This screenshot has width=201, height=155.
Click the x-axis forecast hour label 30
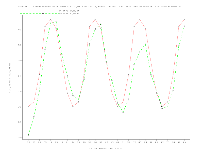[x=84, y=142]
